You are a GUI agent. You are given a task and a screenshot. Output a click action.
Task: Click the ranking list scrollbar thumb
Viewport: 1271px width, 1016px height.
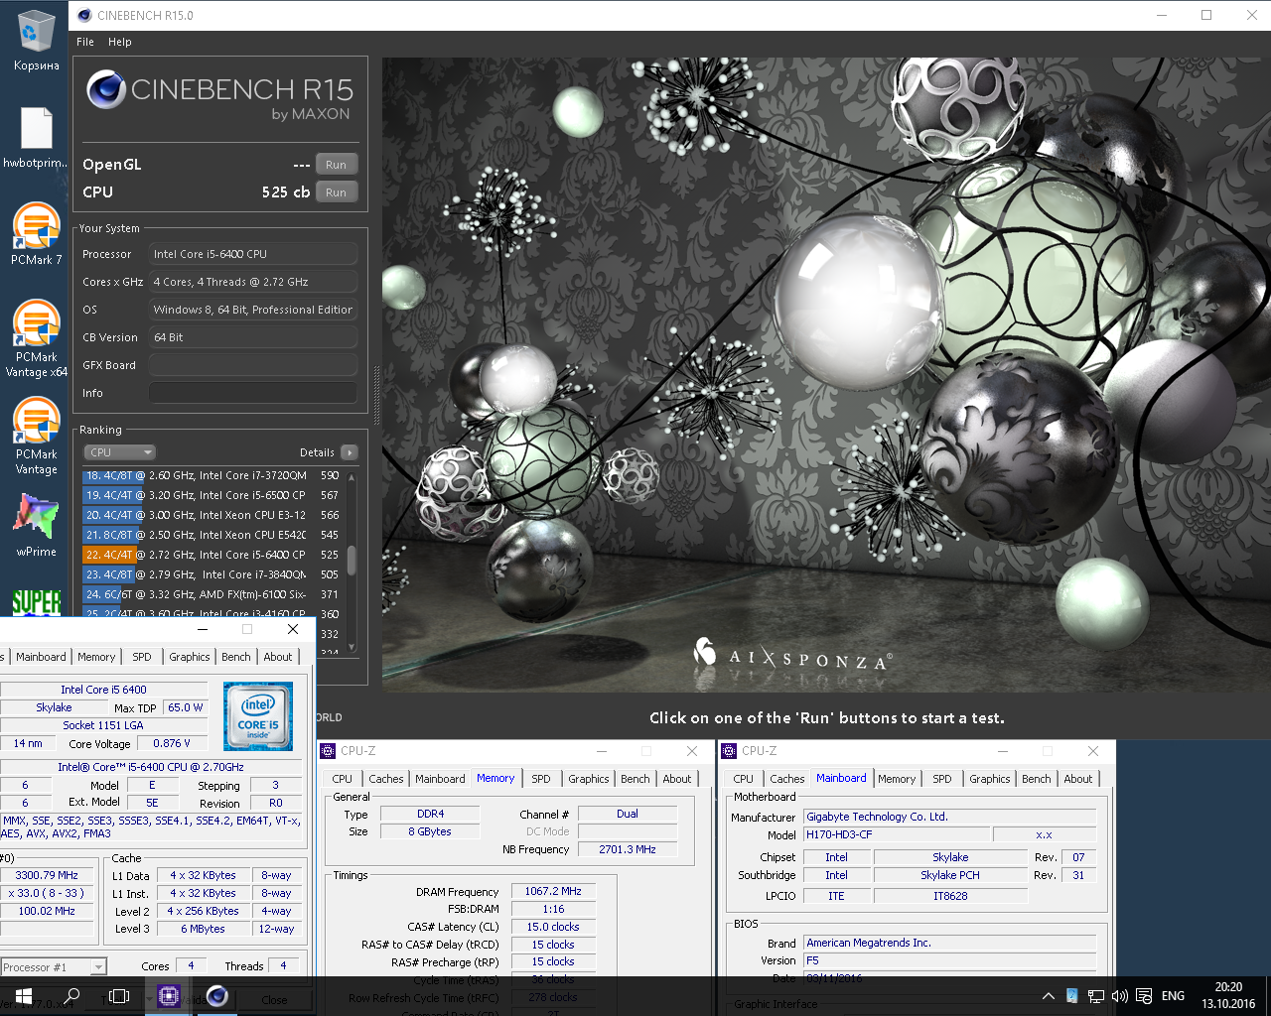pyautogui.click(x=352, y=559)
